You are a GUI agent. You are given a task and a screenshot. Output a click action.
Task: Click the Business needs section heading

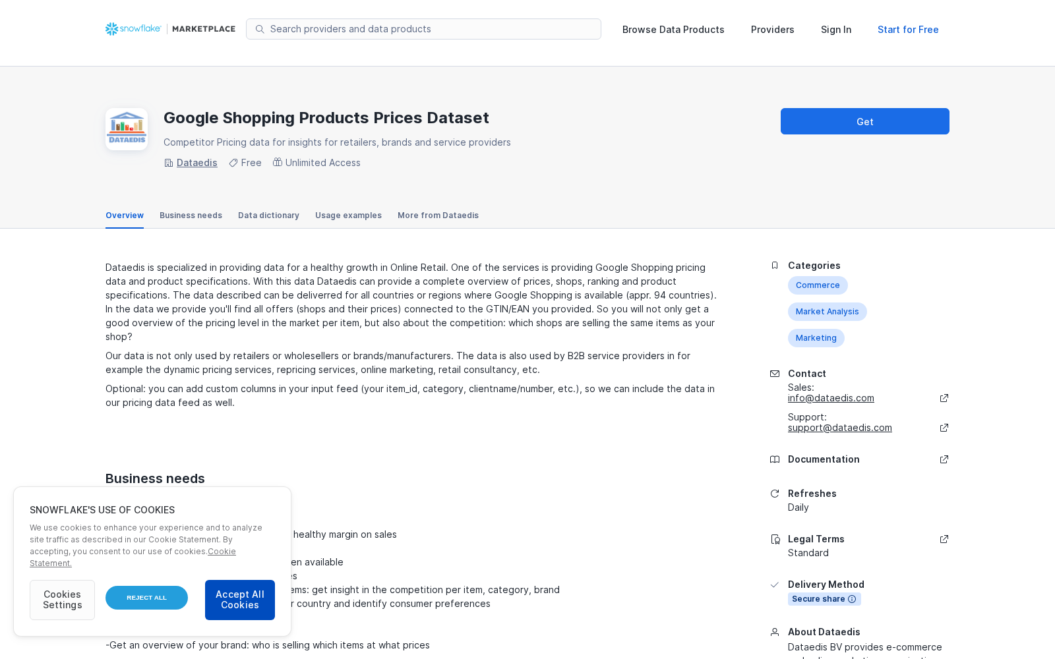pos(155,478)
